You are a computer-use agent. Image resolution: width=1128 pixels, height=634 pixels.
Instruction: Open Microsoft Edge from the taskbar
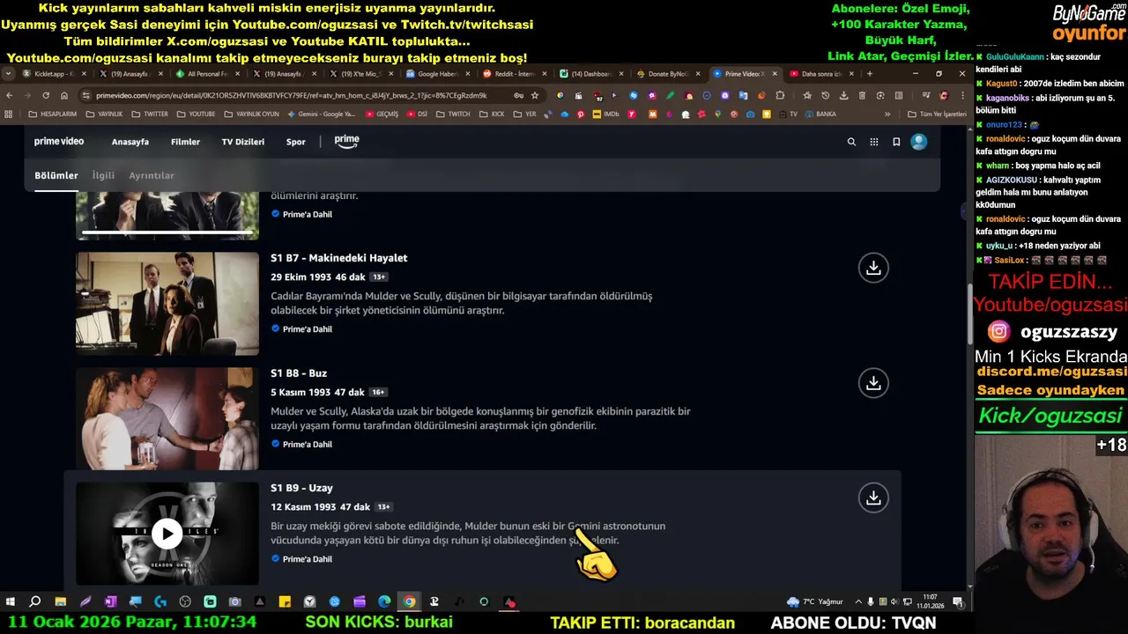click(x=384, y=602)
